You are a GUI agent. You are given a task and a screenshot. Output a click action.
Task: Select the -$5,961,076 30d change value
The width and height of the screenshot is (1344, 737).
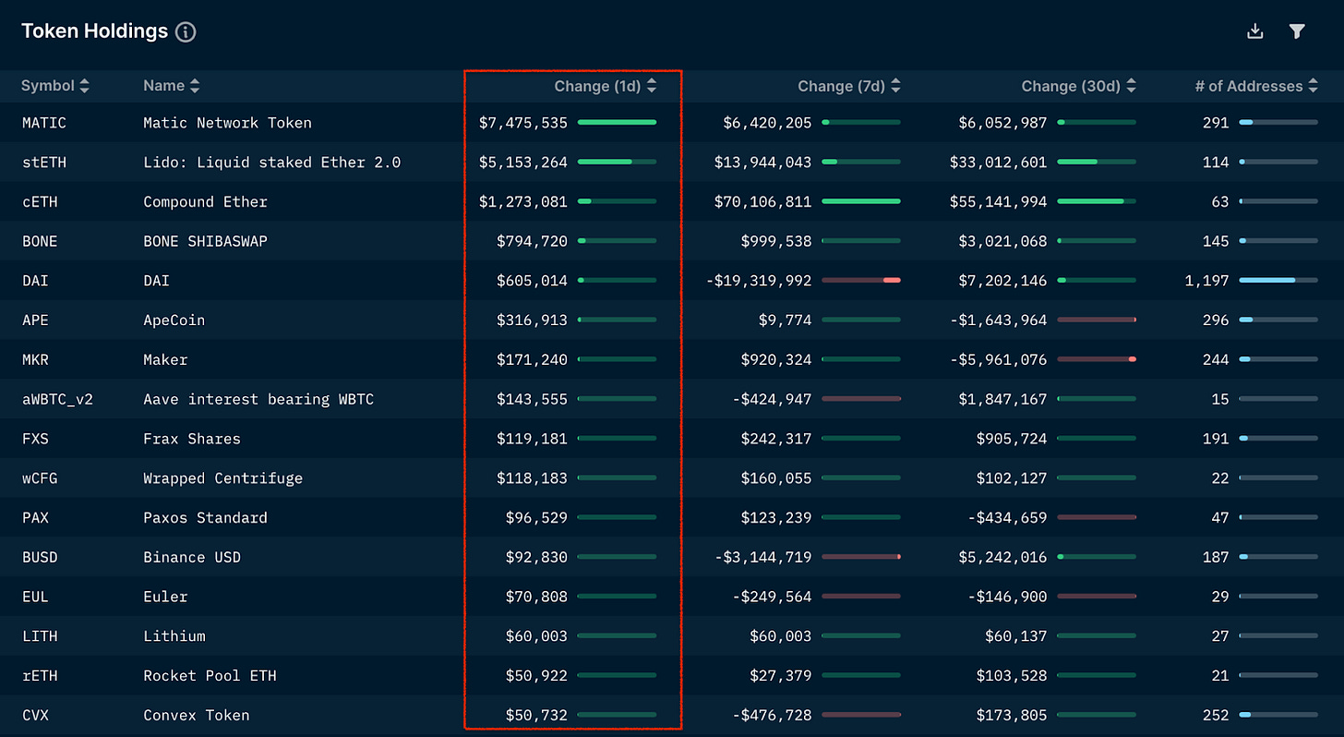999,360
